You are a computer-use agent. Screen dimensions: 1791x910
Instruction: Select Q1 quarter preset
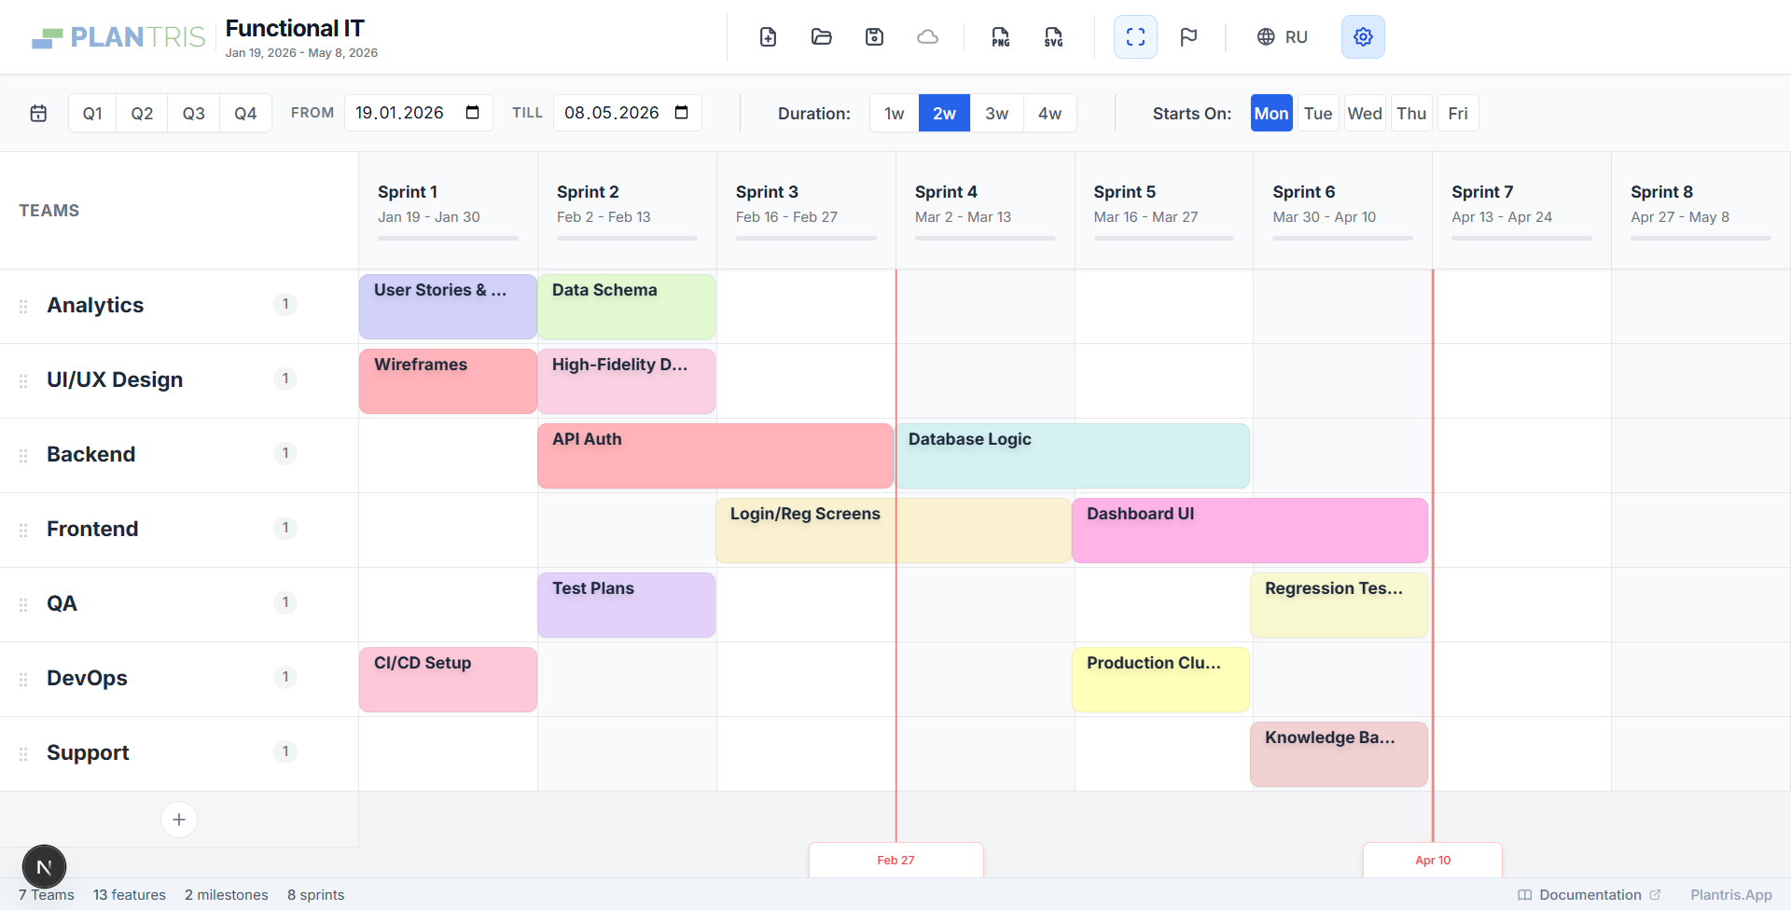tap(92, 113)
